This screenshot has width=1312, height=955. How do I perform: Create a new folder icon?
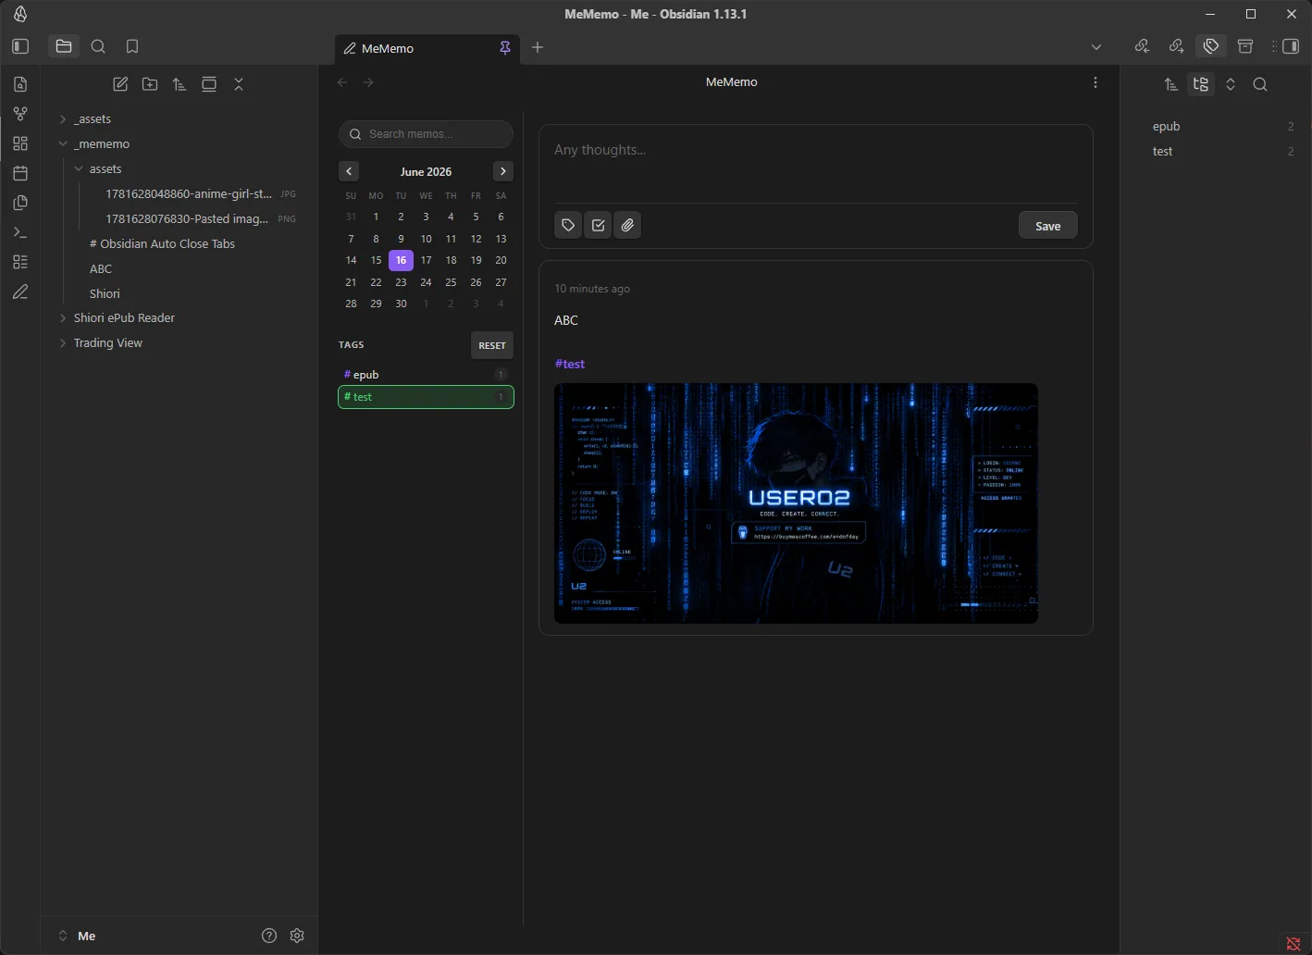(x=150, y=84)
